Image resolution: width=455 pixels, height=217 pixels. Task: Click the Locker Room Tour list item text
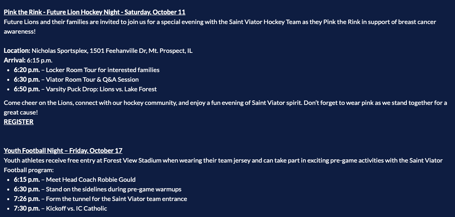coord(103,70)
